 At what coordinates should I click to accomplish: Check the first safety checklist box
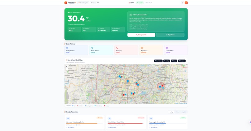(x=130, y=25)
